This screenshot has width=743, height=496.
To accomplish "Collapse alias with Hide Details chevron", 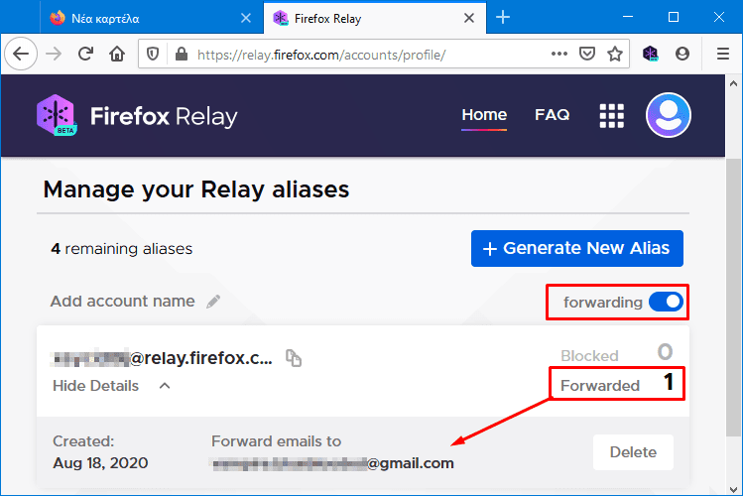I will (165, 386).
